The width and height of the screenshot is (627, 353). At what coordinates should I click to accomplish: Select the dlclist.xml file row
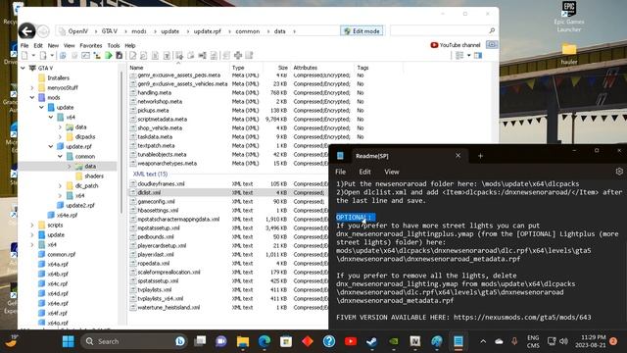tap(228, 192)
